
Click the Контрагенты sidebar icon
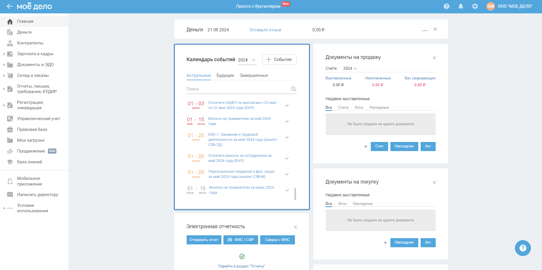pos(10,43)
